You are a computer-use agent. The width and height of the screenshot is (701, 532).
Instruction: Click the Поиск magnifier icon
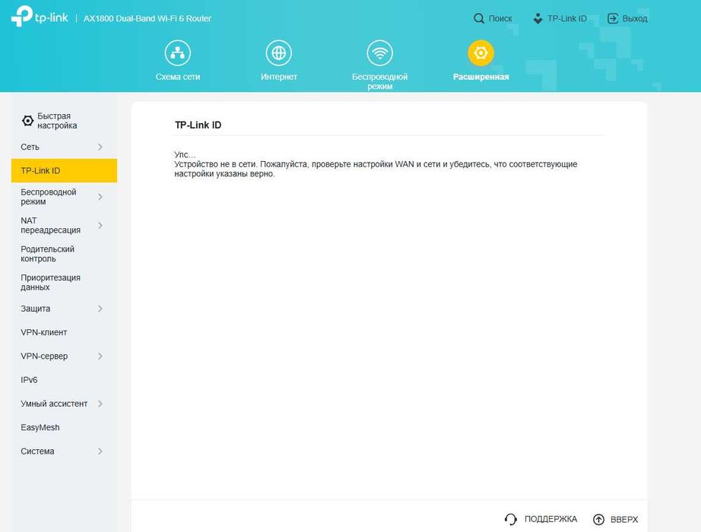click(479, 18)
